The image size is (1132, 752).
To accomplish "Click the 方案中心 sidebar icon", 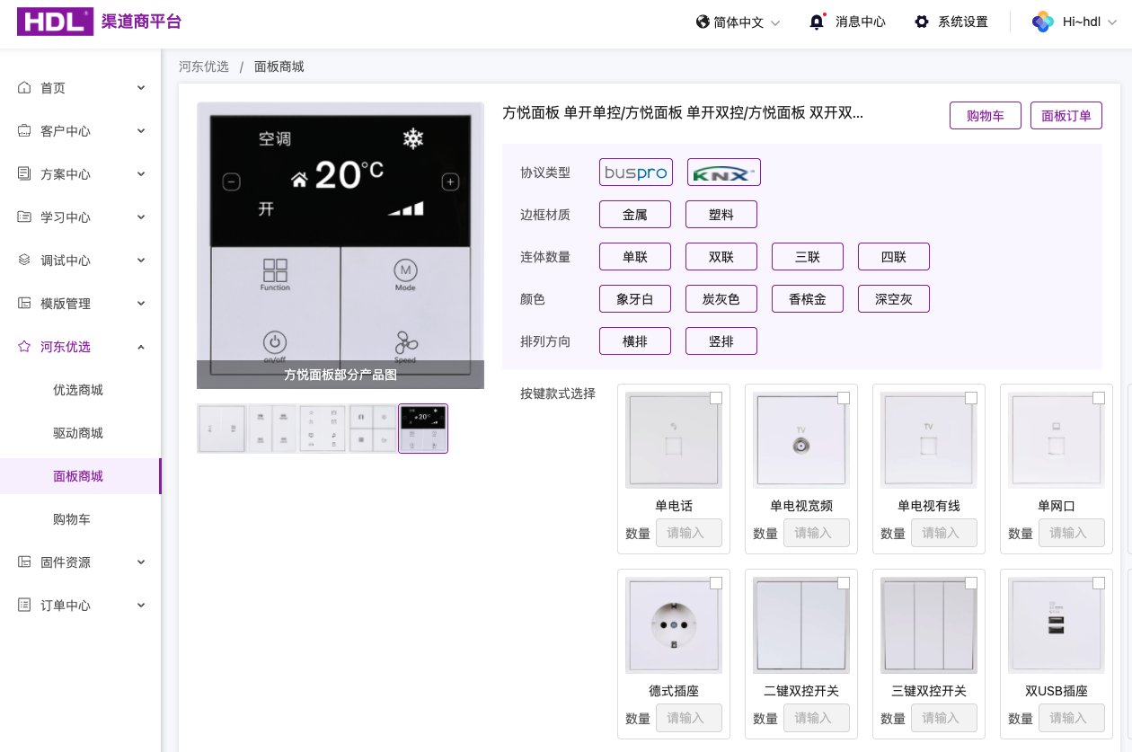I will coord(24,173).
